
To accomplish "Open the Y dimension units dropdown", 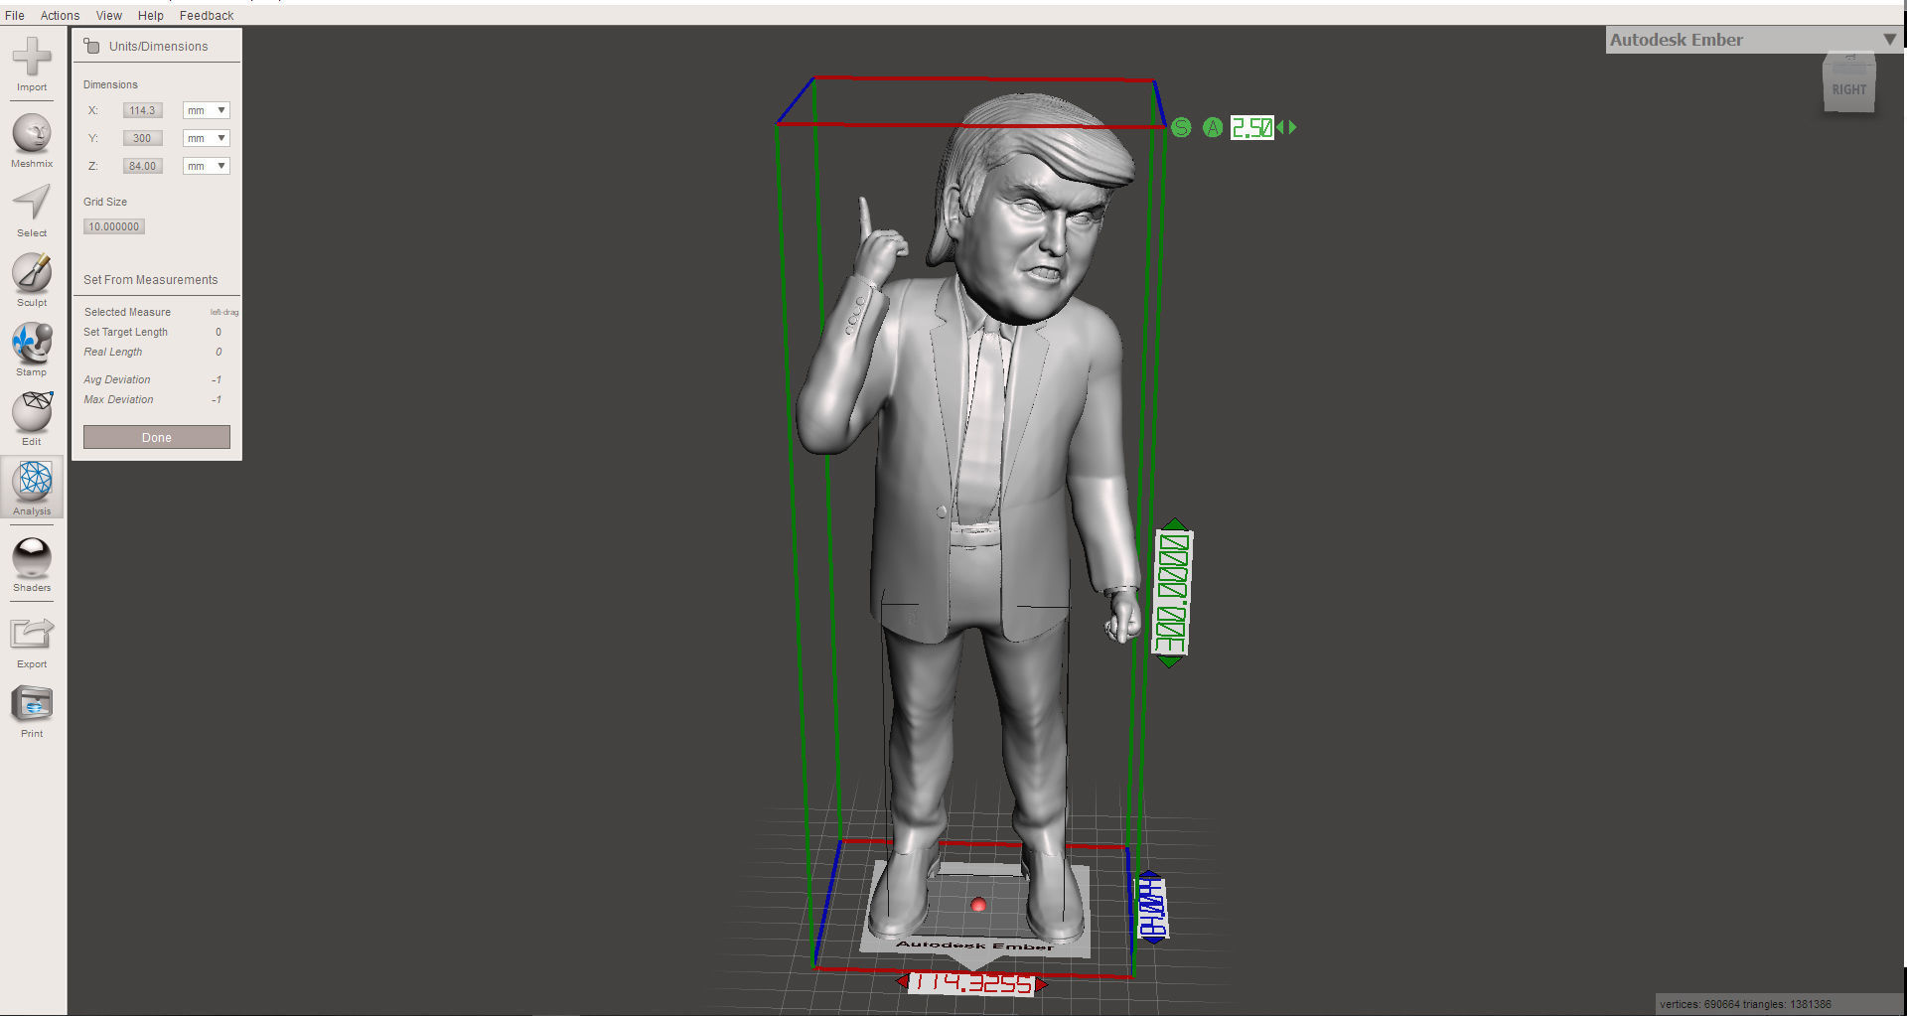I will (x=205, y=138).
